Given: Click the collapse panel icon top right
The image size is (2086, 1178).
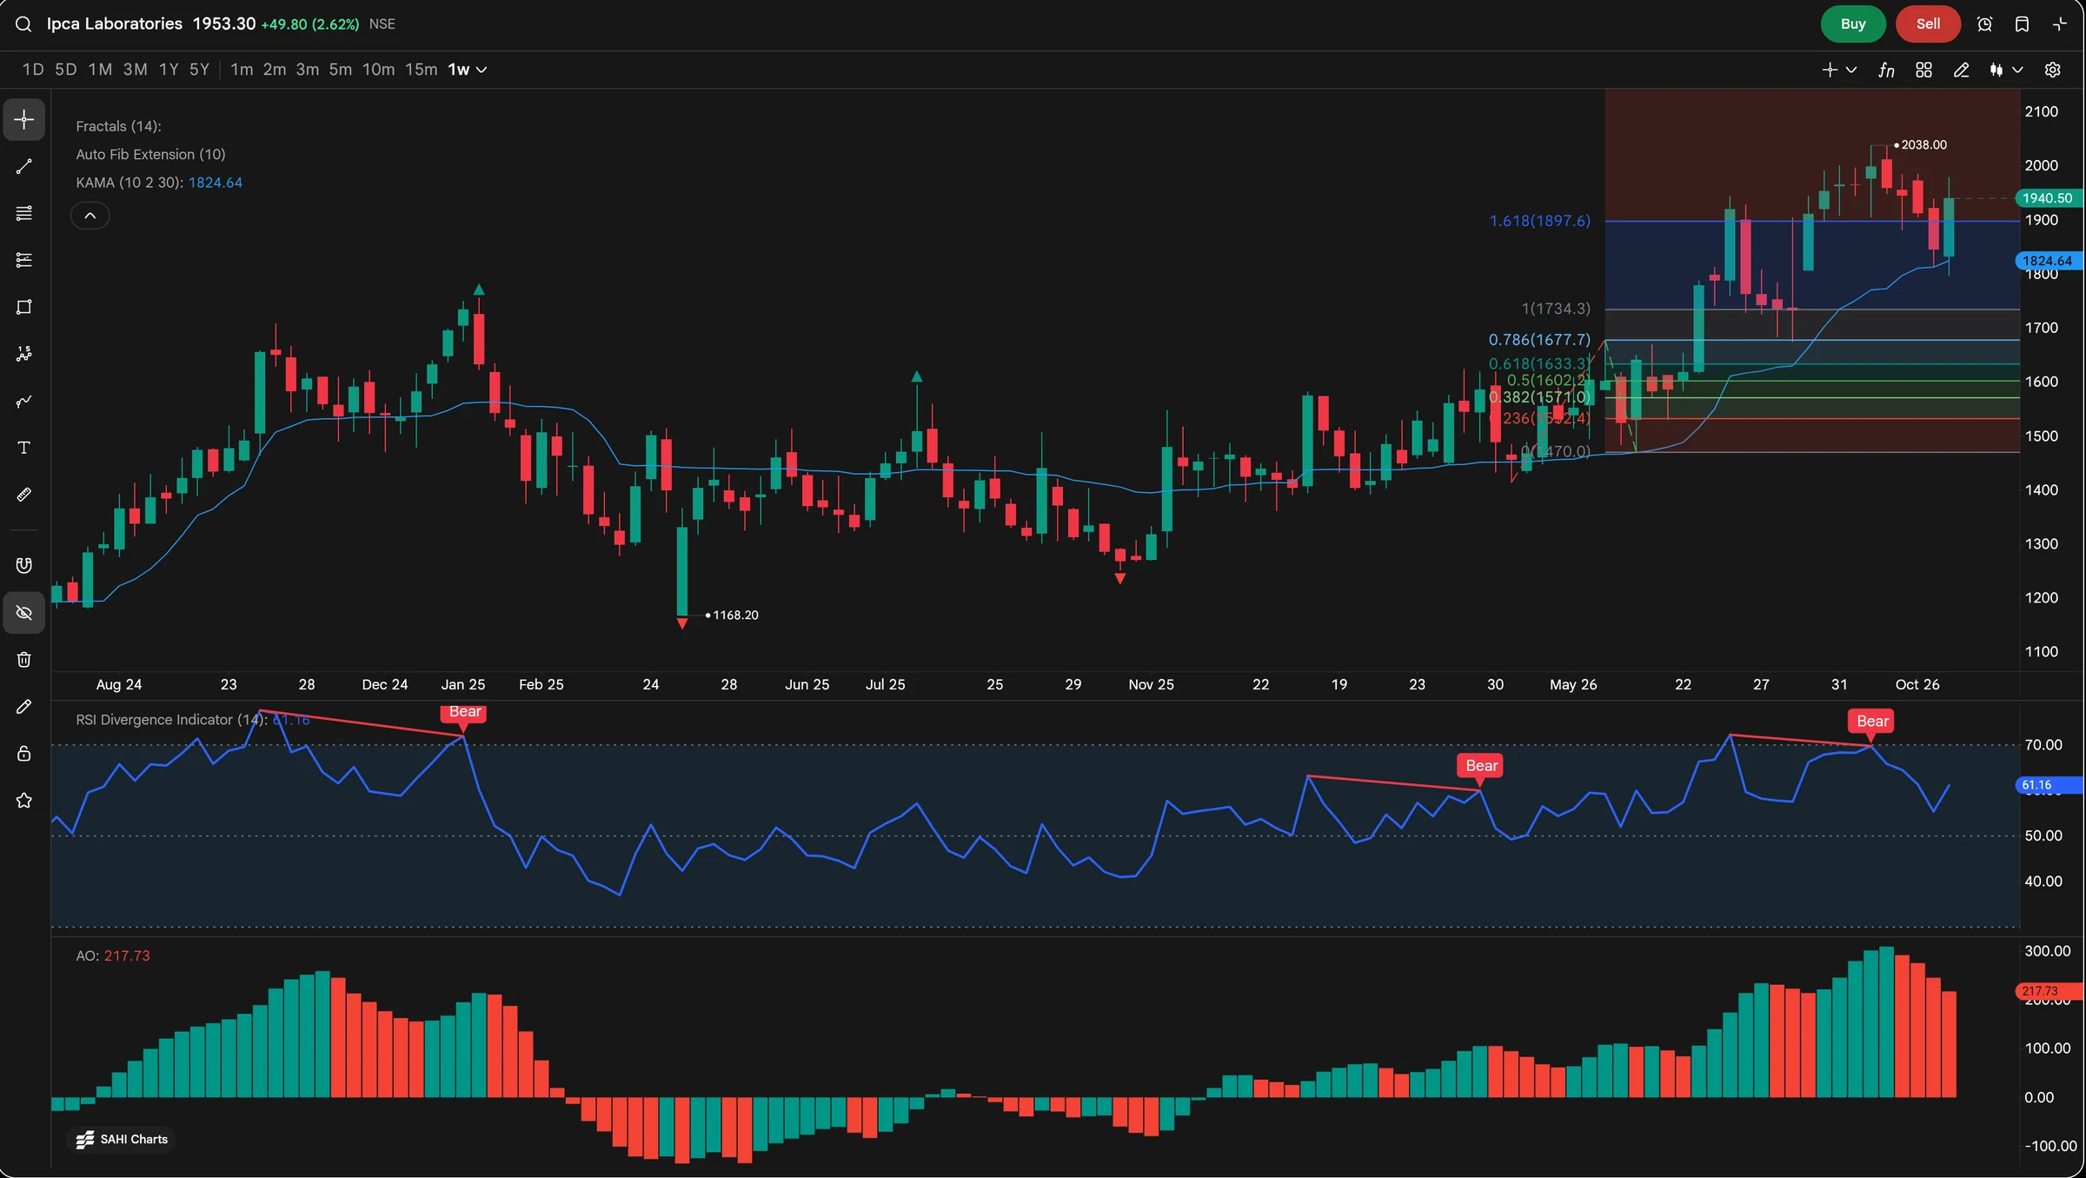Looking at the screenshot, I should pos(2060,24).
